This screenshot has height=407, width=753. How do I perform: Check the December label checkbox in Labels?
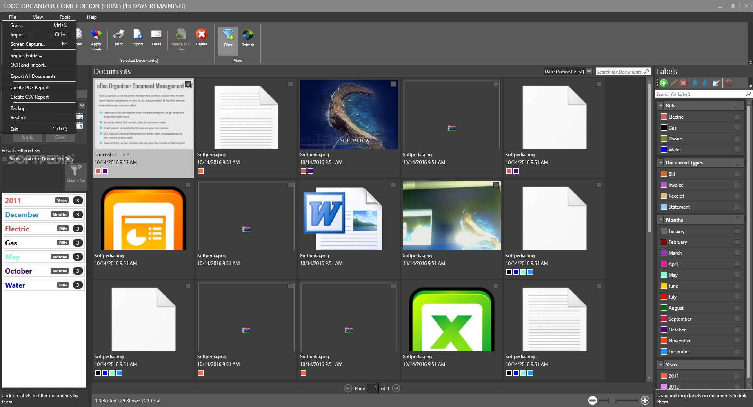coord(737,351)
